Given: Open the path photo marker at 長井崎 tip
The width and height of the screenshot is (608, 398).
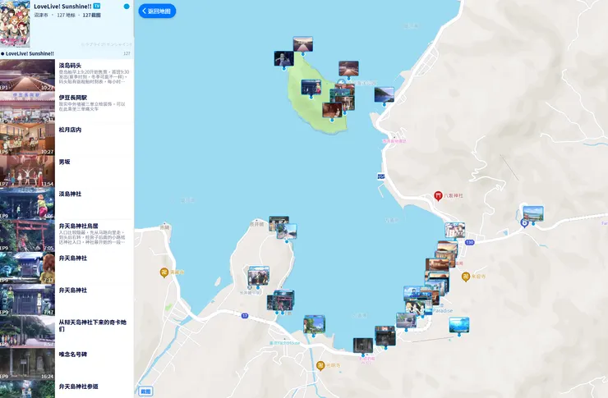Looking at the screenshot, I should click(287, 231).
